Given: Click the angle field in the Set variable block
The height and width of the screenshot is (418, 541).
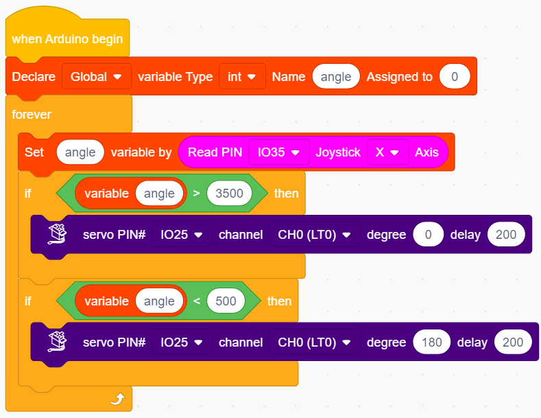Looking at the screenshot, I should coord(80,152).
